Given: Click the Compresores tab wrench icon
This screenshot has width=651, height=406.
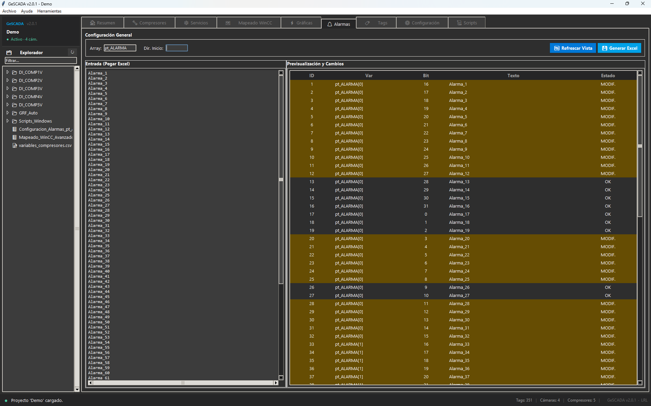Looking at the screenshot, I should click(x=135, y=23).
